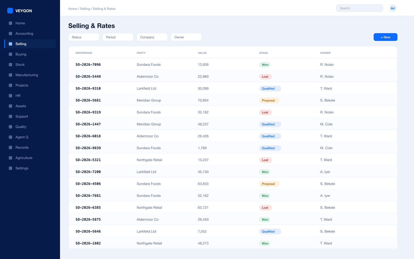
Task: Click value 70,604 in the table
Action: (x=203, y=100)
